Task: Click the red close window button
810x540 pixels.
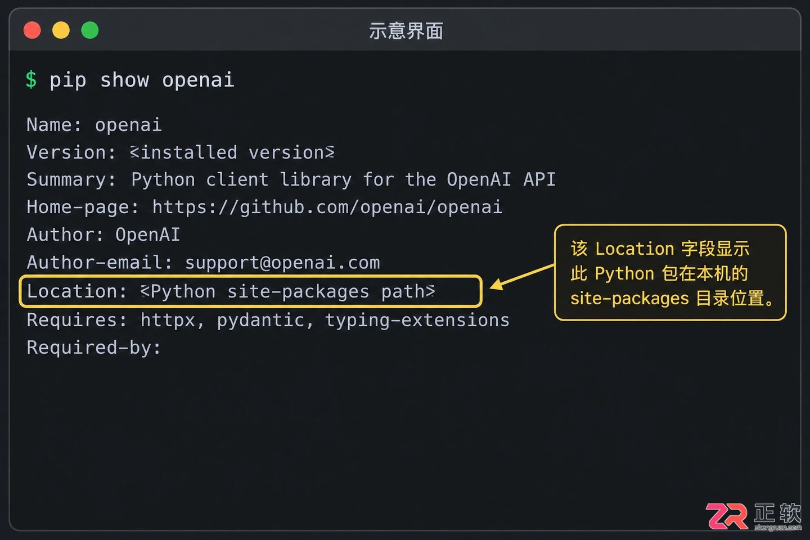Action: click(x=32, y=30)
